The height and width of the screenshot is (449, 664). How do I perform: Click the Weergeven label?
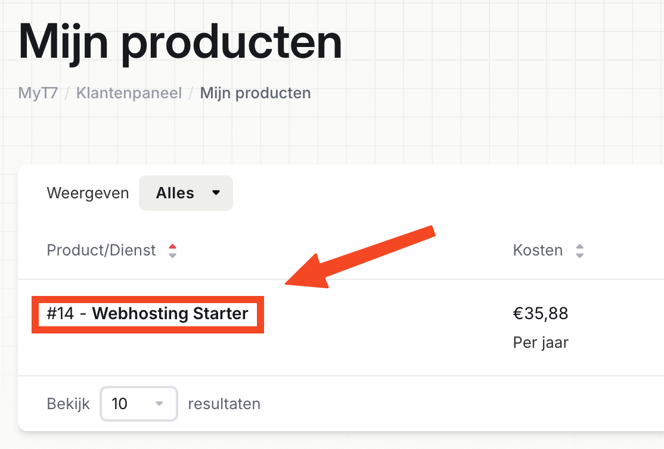(88, 193)
